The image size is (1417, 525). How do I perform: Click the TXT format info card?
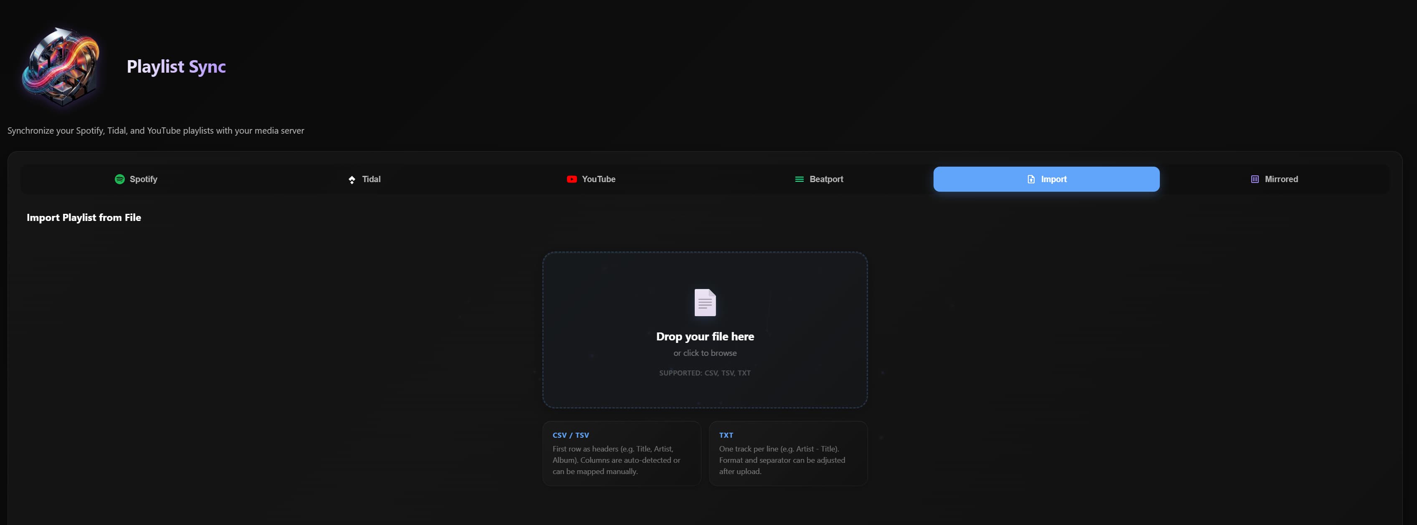788,454
